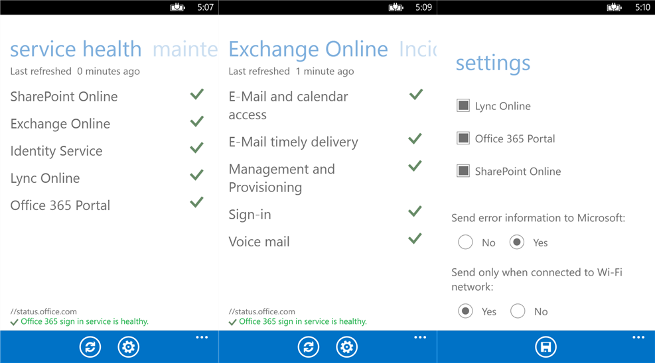Toggle the SharePoint Online checkbox in settings
The image size is (655, 363).
pos(463,171)
